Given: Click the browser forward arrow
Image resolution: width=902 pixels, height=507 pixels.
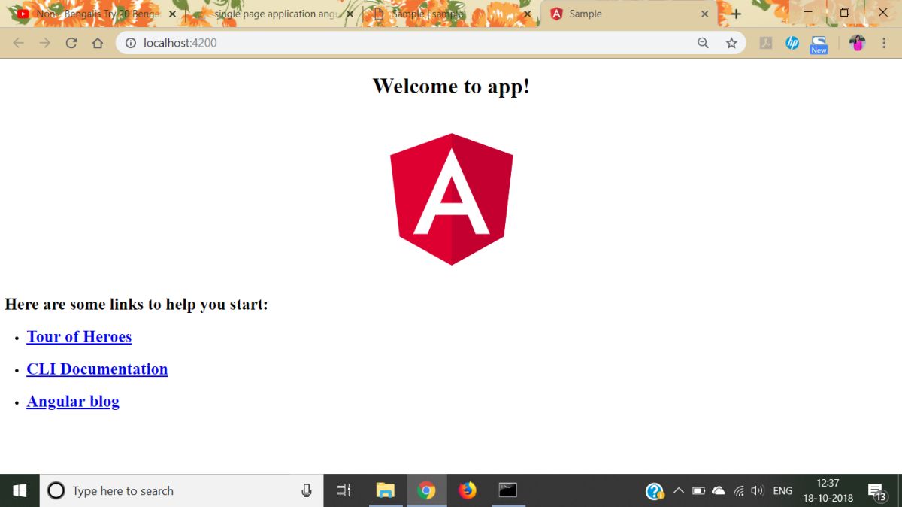Looking at the screenshot, I should pyautogui.click(x=45, y=43).
